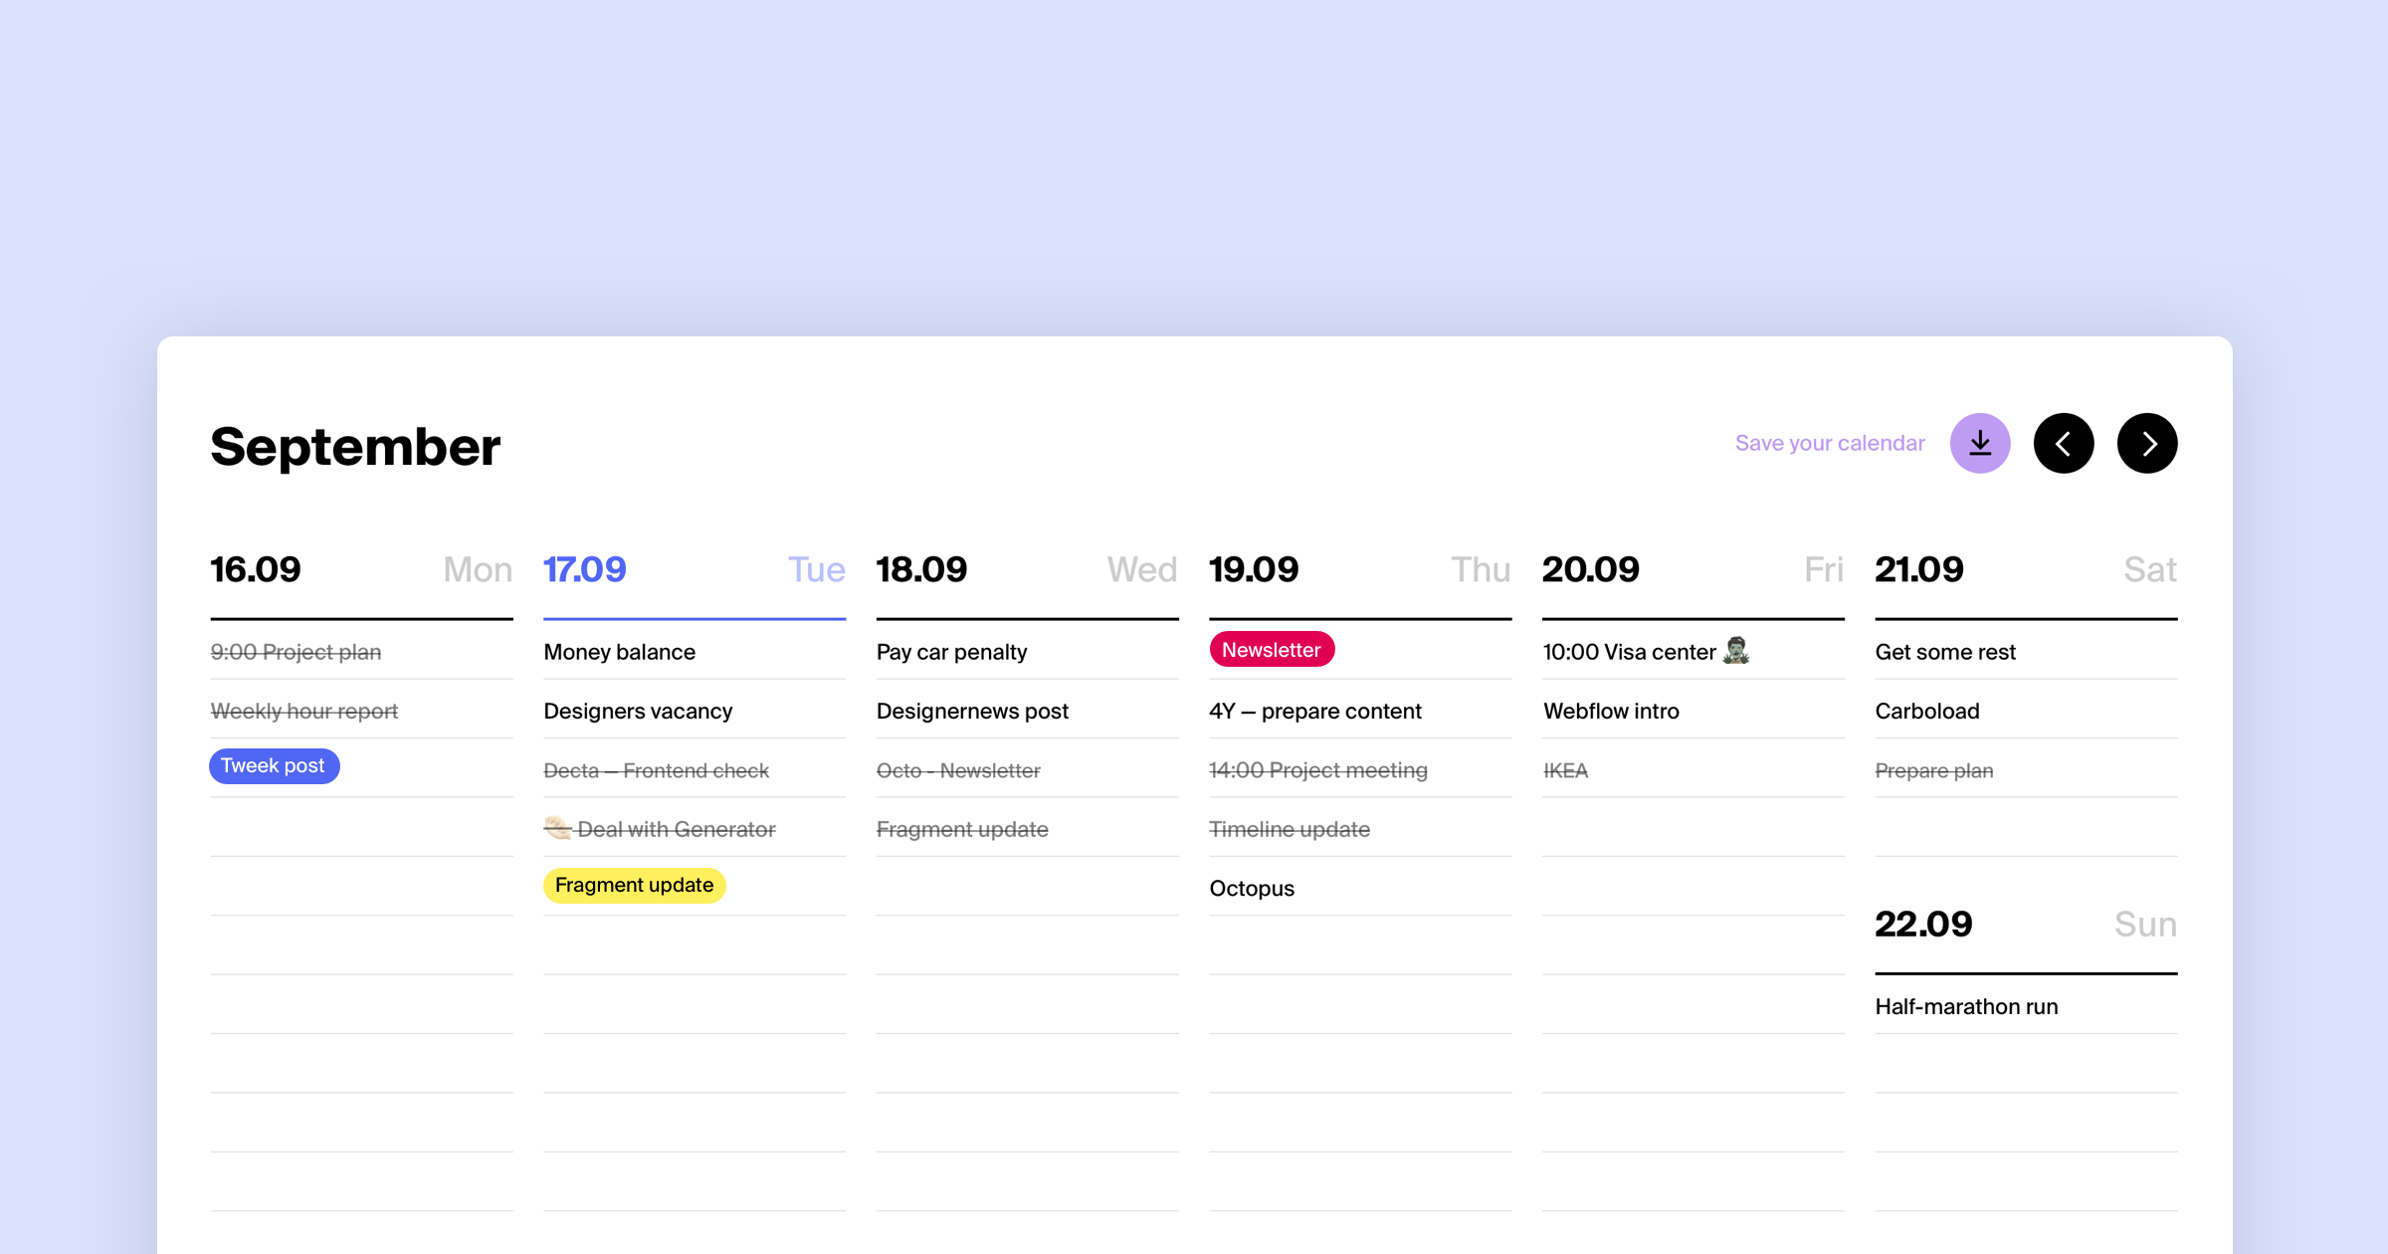Screen dimensions: 2388x1254
Task: Click the shell emoji on Deal with Generator
Action: [557, 828]
